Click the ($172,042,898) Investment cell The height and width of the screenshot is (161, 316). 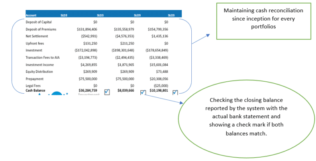click(x=86, y=50)
